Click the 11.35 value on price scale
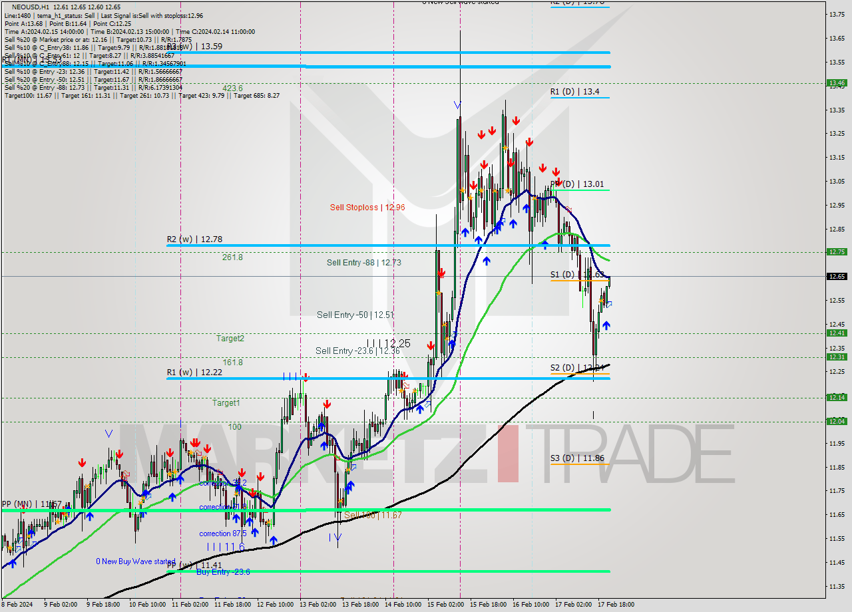Viewport: 852px width, 612px height. (836, 586)
